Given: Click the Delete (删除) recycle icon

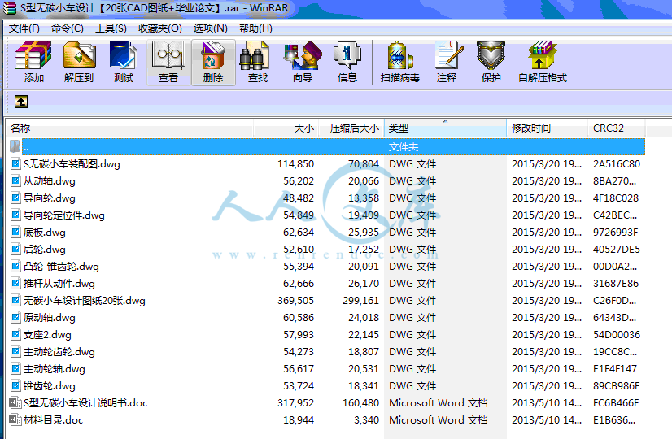Looking at the screenshot, I should coord(213,55).
